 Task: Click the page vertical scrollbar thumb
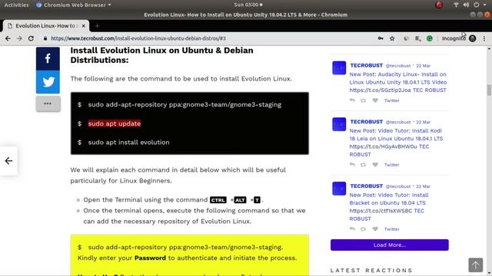point(489,90)
